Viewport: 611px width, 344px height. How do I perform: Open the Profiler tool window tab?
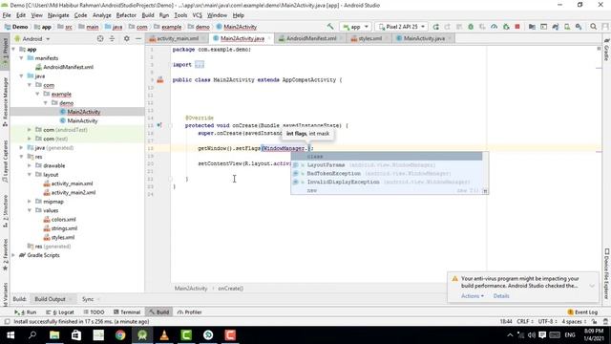(x=189, y=312)
